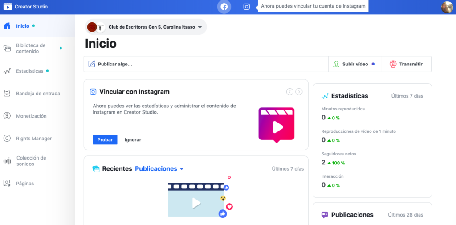Click the Seguidores netos statistic

coord(339,158)
